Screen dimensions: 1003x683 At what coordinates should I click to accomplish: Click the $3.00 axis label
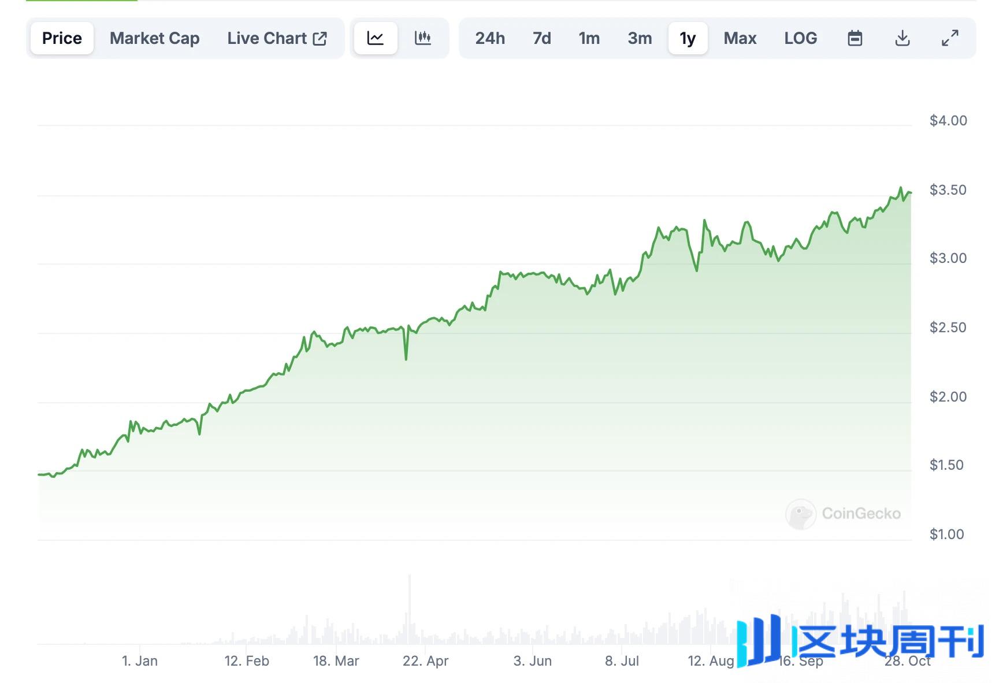(948, 258)
